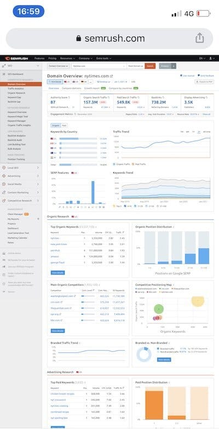Click the 51-100 bar in Organic Position Distribution
Viewport: 219px width, 429px height.
point(204,256)
